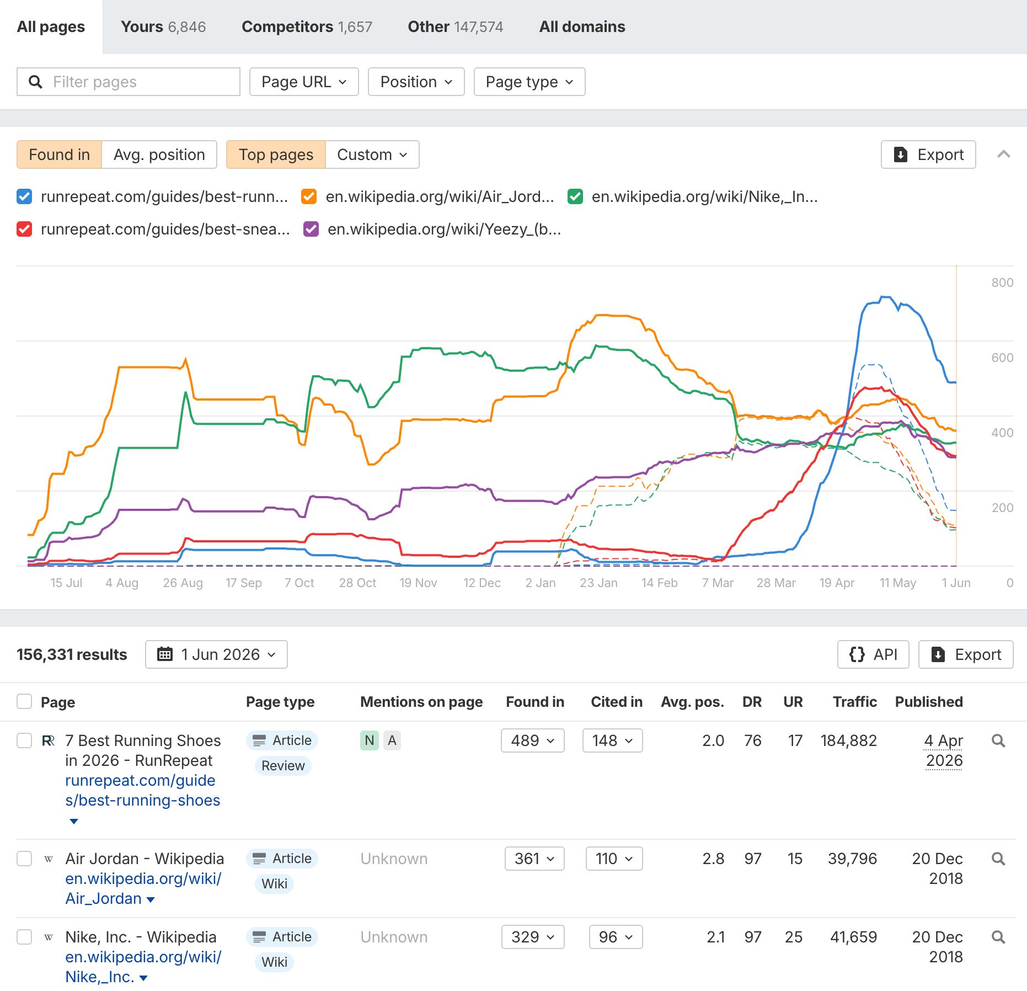This screenshot has height=991, width=1027.
Task: Switch to the All domains tab
Action: [582, 26]
